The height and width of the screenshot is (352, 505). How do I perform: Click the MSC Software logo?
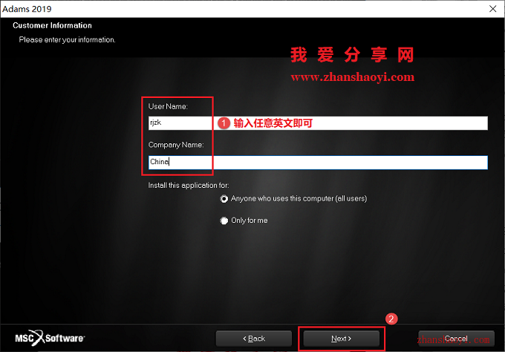pyautogui.click(x=50, y=338)
